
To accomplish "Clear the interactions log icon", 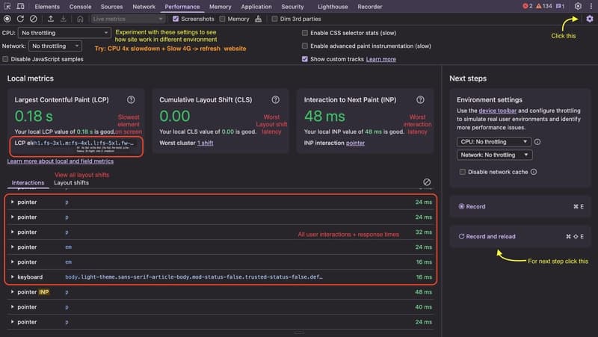I will point(427,182).
